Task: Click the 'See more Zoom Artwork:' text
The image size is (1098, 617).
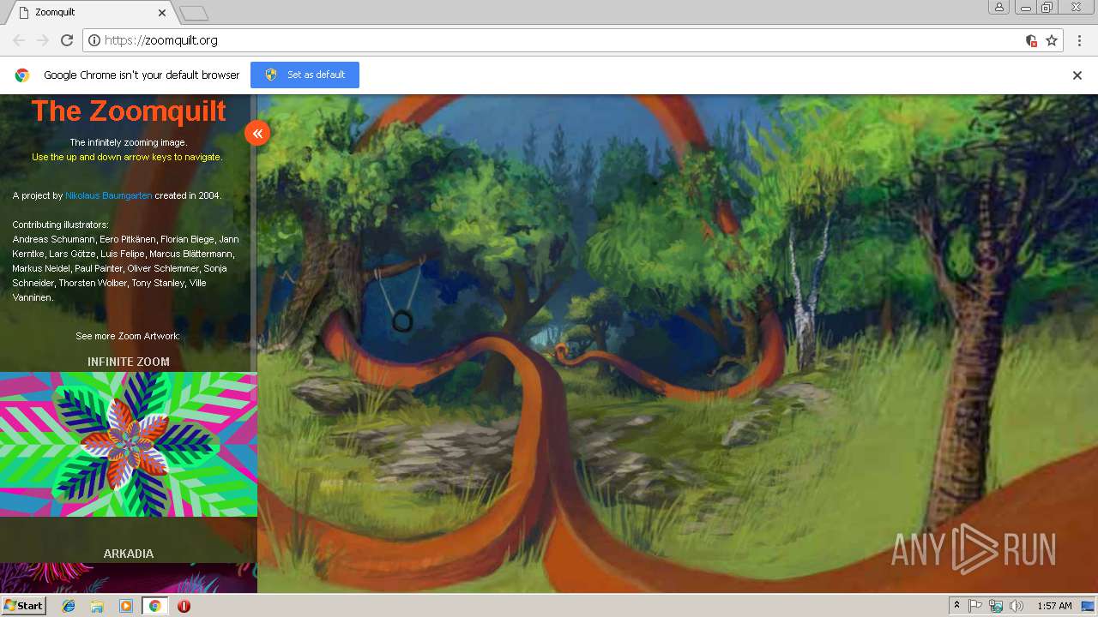Action: pyautogui.click(x=128, y=336)
